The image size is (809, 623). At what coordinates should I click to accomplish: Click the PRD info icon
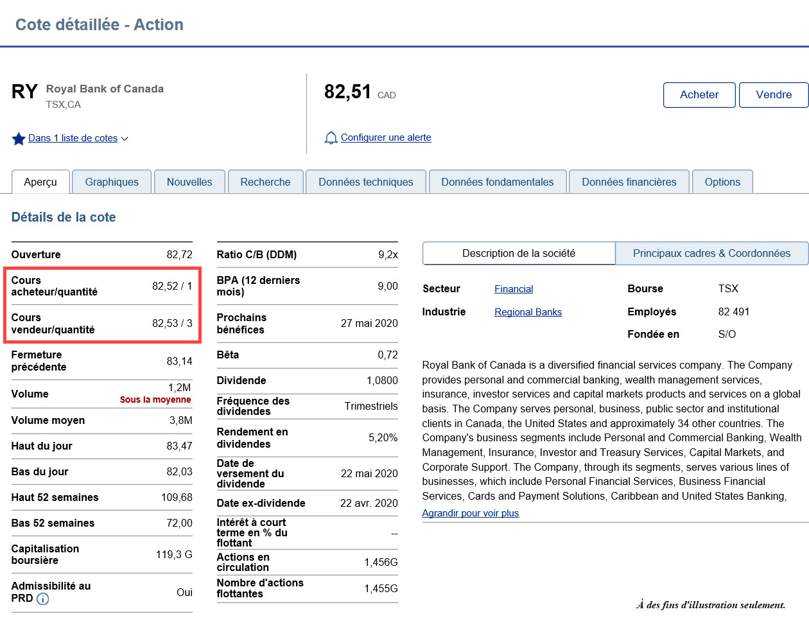(43, 599)
